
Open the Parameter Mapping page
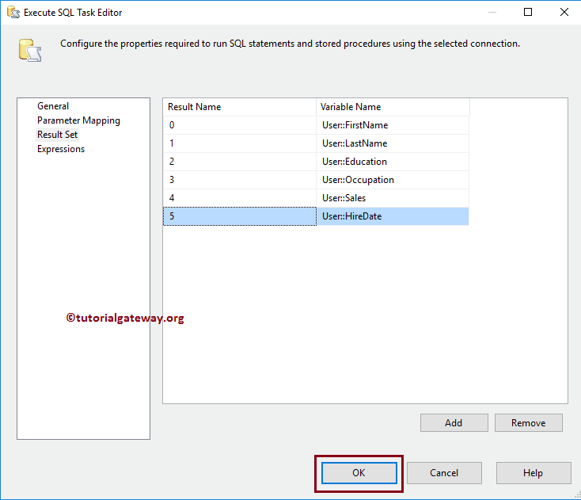(78, 120)
